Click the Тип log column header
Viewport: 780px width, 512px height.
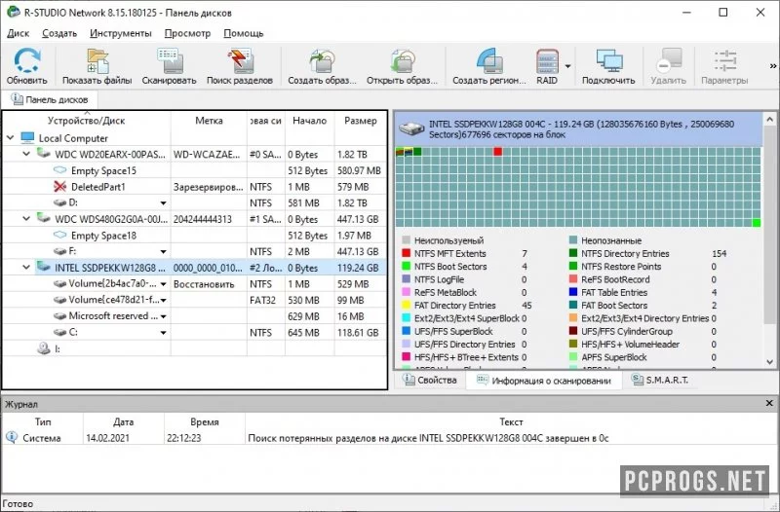pos(43,421)
